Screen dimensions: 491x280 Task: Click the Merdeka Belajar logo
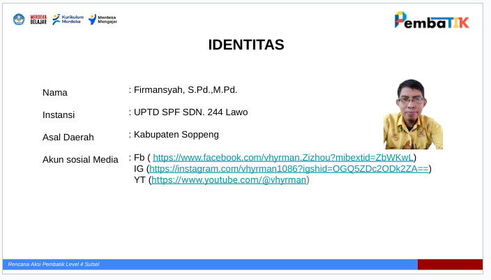[38, 19]
